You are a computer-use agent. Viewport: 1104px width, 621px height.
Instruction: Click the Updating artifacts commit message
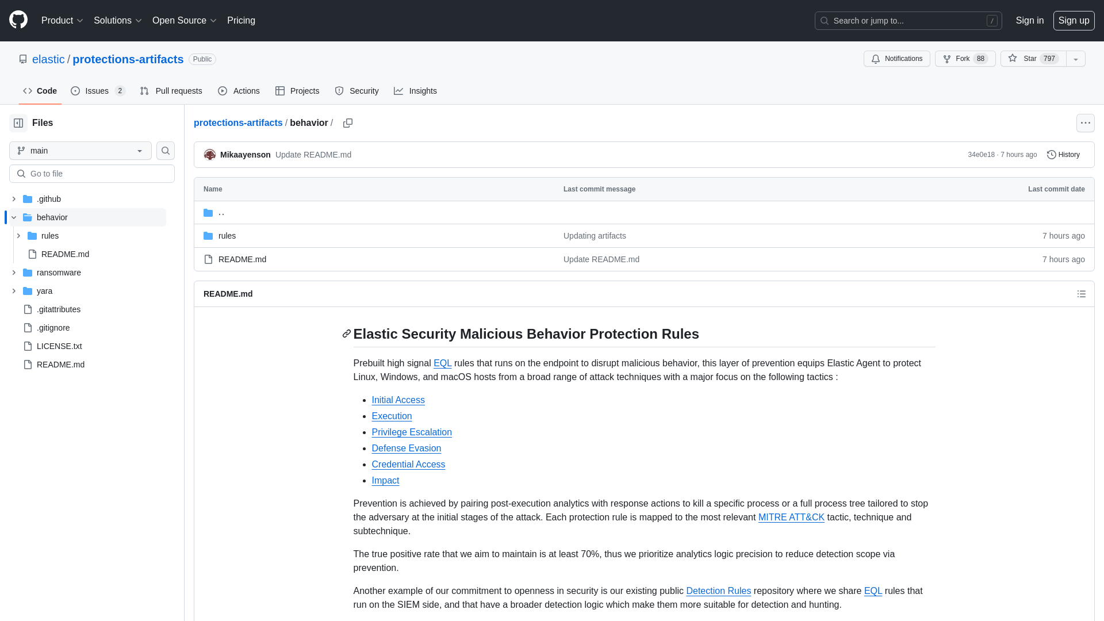[x=595, y=236]
